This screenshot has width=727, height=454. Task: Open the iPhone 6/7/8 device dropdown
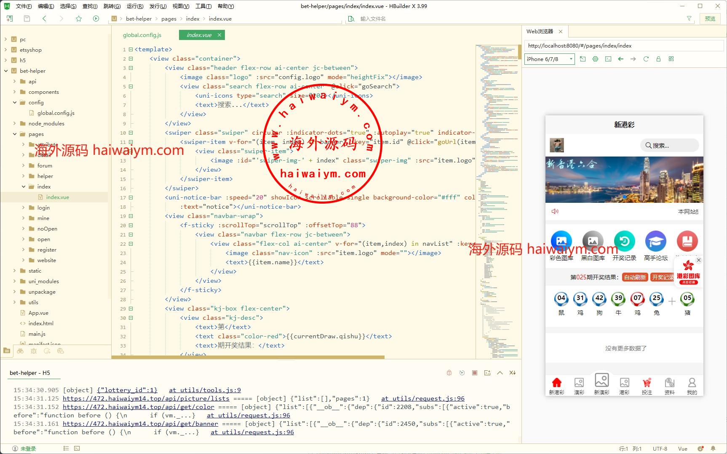(549, 59)
